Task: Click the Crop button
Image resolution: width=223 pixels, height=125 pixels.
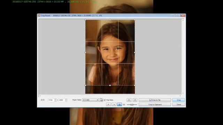Action: coord(178,100)
